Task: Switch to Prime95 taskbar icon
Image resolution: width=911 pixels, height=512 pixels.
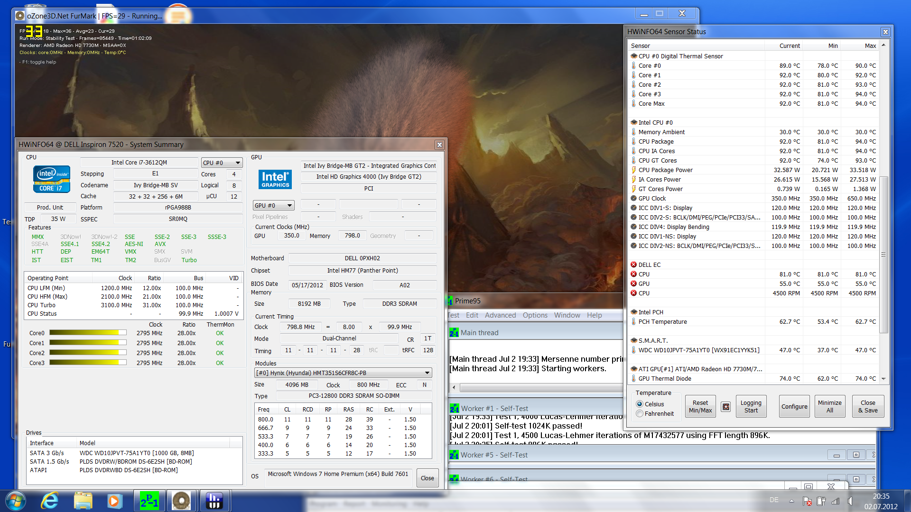Action: 149,501
